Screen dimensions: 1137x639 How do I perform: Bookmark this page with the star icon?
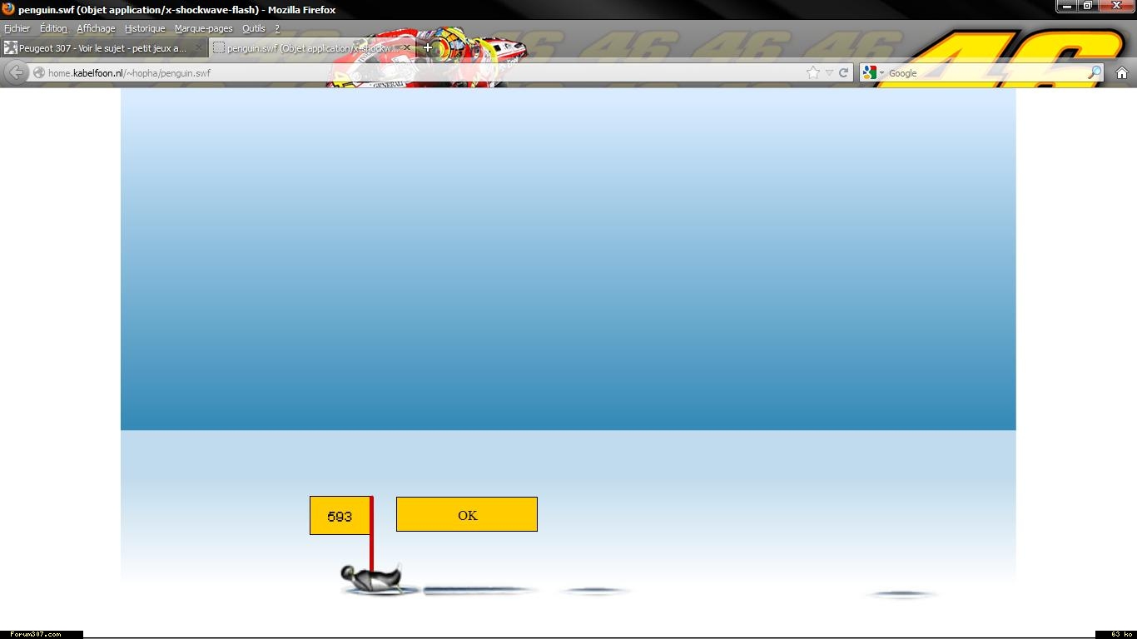pos(813,72)
